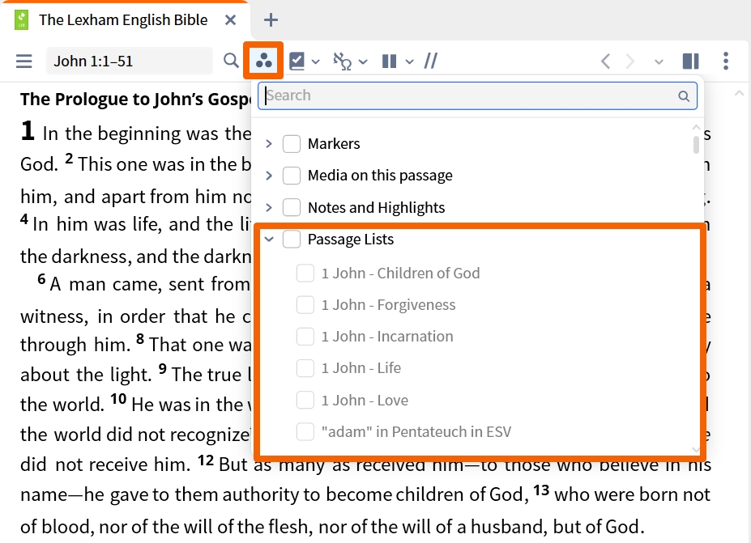
Task: Click the Notes and Highlights label
Action: [x=377, y=208]
